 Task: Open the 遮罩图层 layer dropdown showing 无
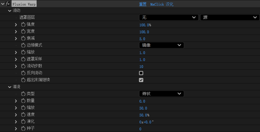[x=169, y=17]
